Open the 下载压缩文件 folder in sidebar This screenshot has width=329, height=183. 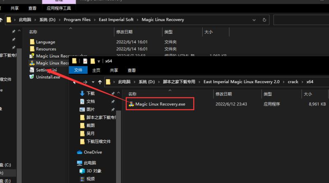95,141
